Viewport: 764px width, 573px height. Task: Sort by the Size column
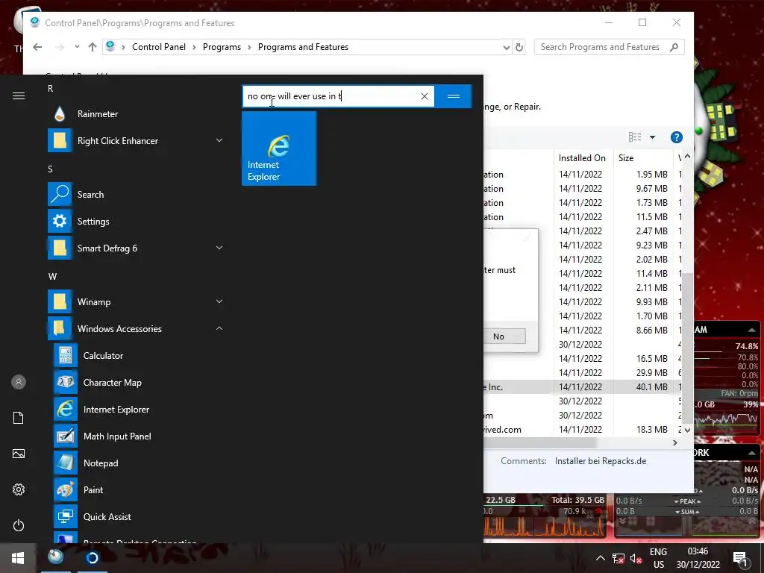pyautogui.click(x=642, y=158)
